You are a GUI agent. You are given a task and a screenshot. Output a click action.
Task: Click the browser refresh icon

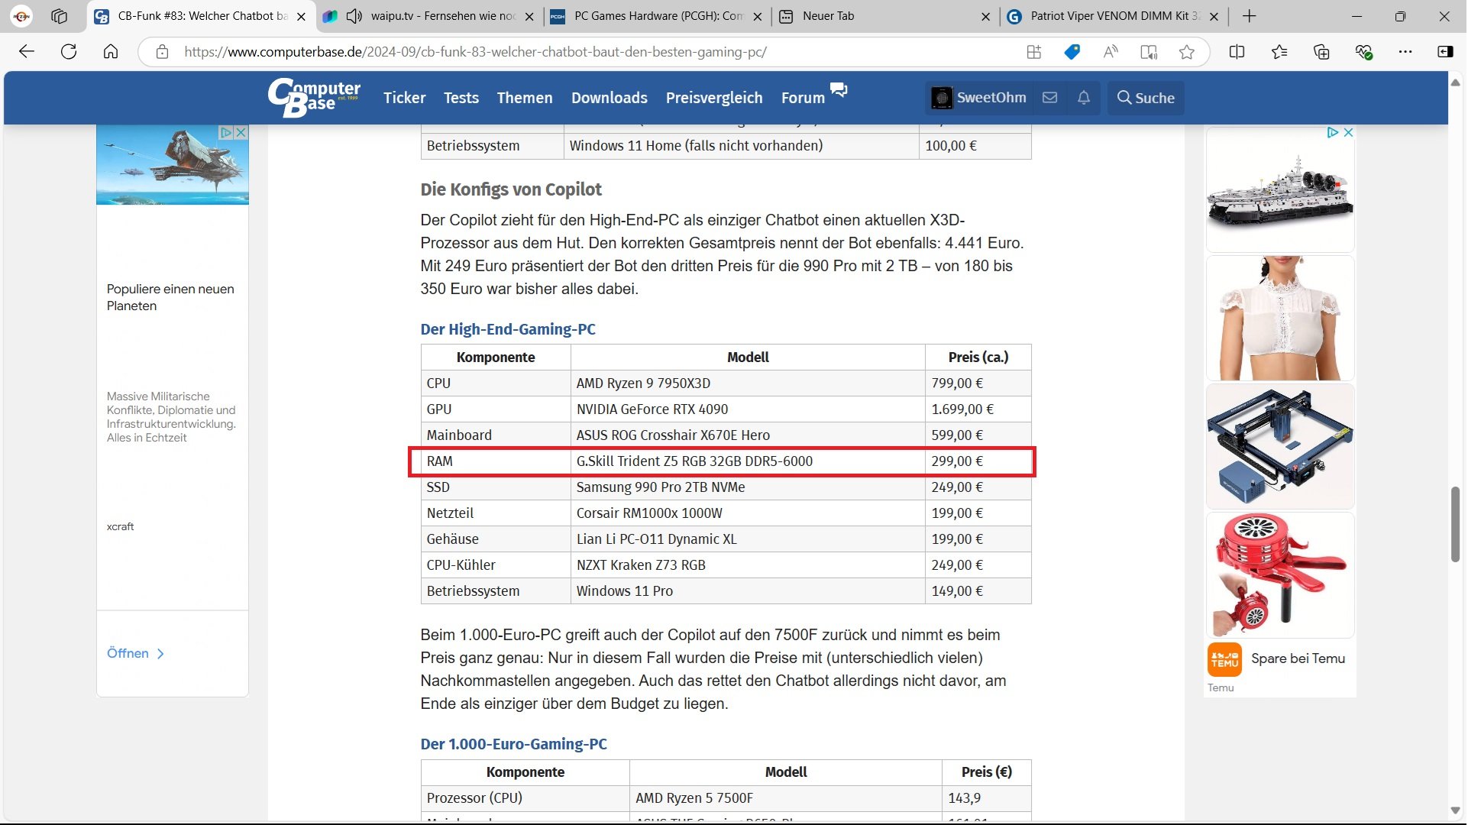(69, 52)
